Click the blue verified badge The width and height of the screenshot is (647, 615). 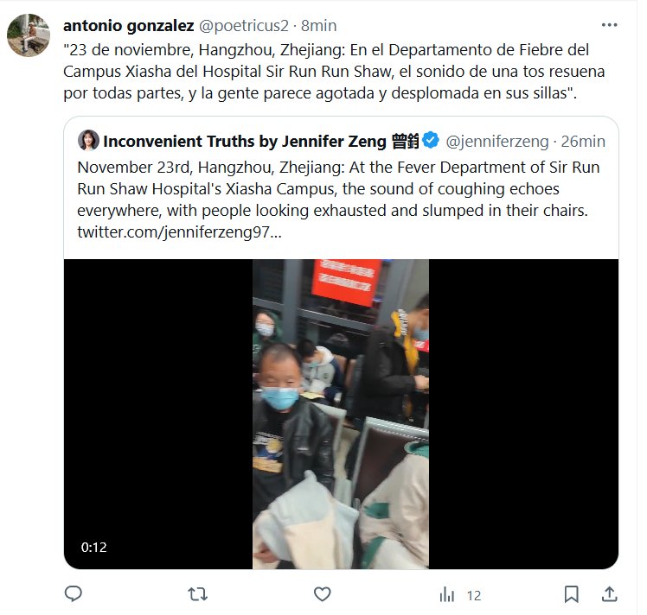431,141
